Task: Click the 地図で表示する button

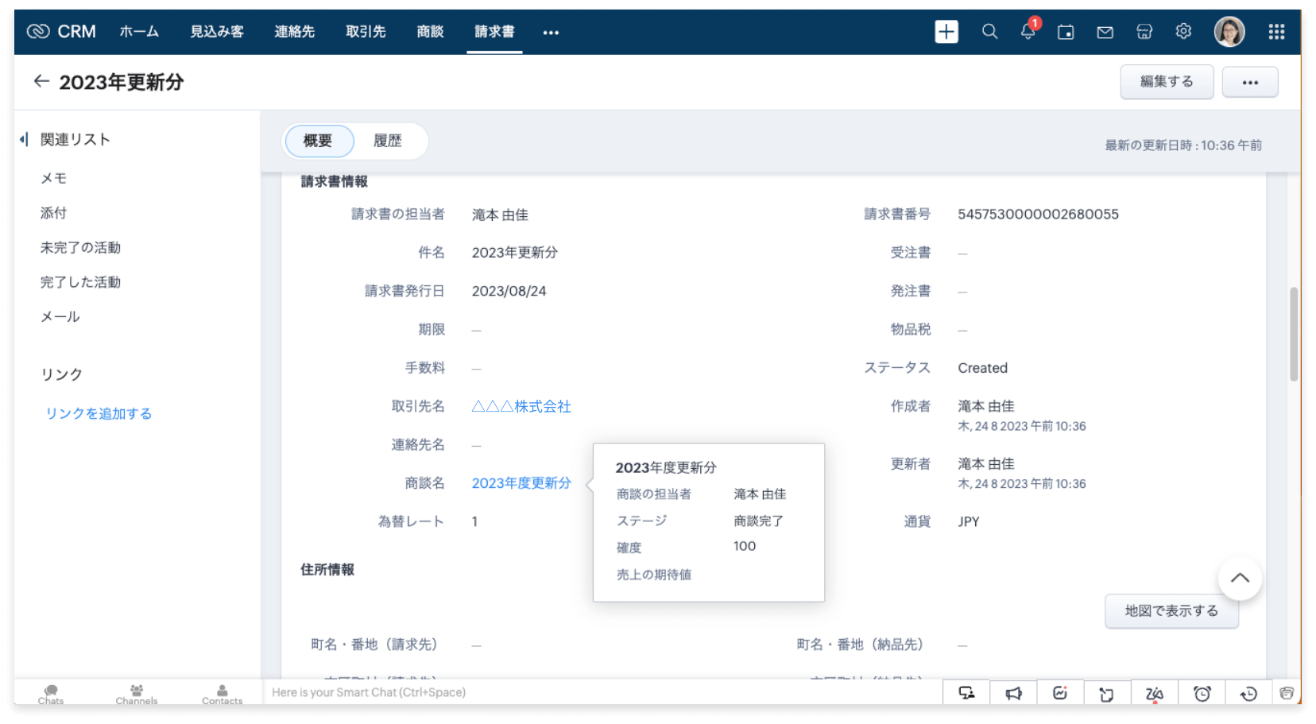Action: (1171, 611)
